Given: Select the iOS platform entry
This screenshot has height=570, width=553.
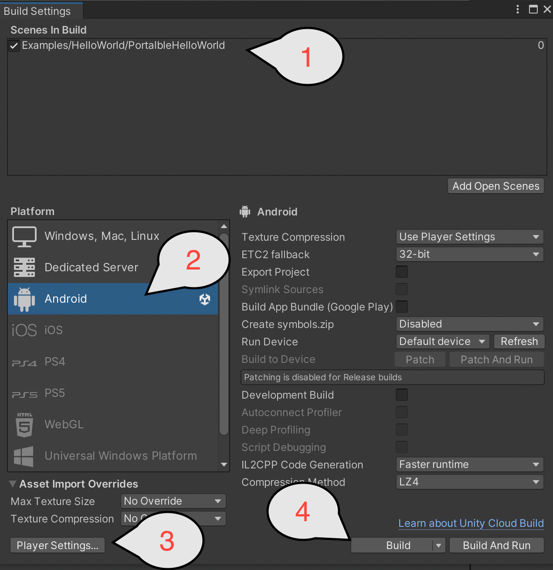Looking at the screenshot, I should pos(112,331).
